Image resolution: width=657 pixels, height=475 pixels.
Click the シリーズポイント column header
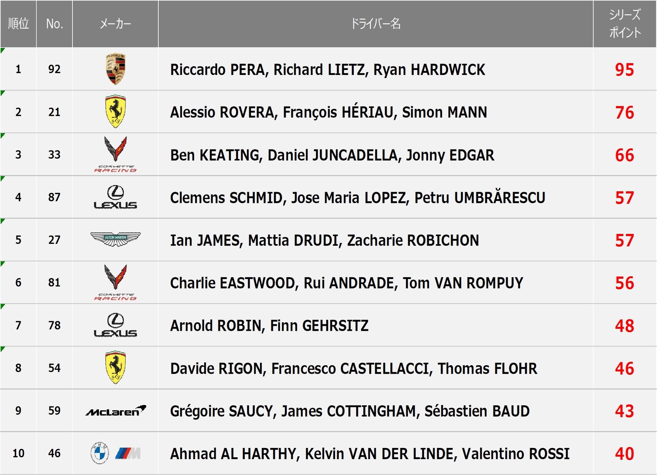(625, 24)
